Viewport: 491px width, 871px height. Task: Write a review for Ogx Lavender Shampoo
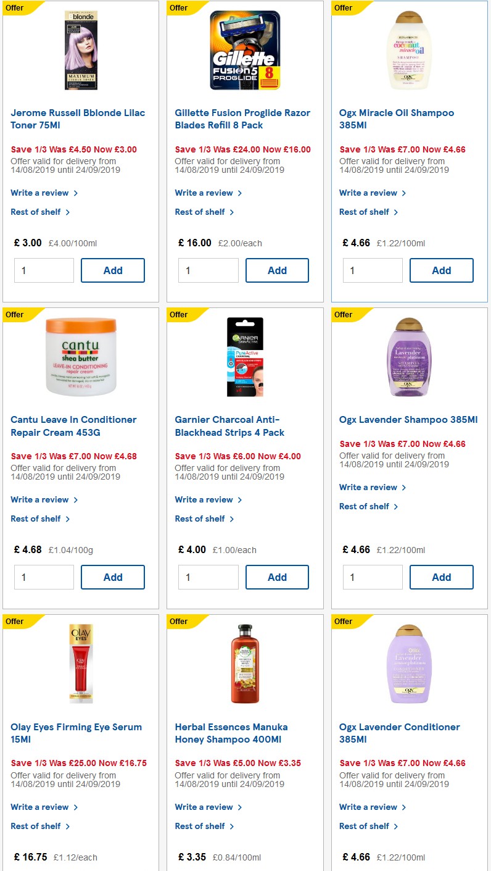pos(369,487)
